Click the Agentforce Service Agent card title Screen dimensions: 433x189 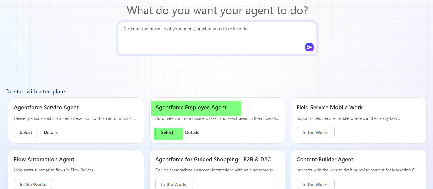click(46, 107)
